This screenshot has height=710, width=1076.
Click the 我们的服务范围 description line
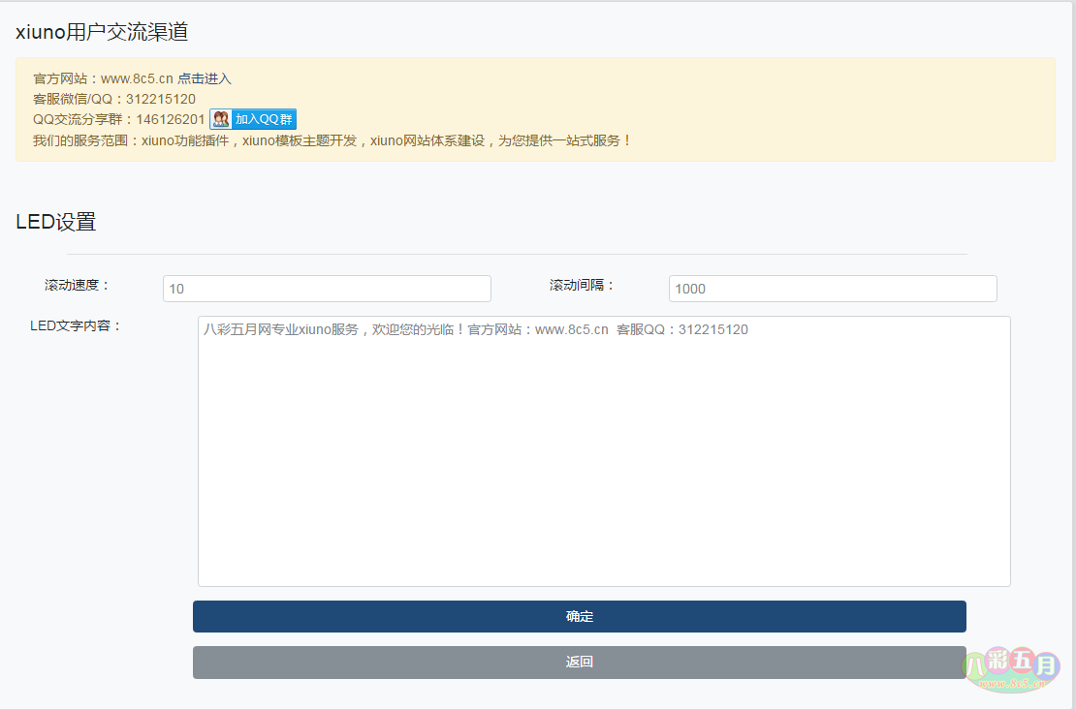pos(332,140)
